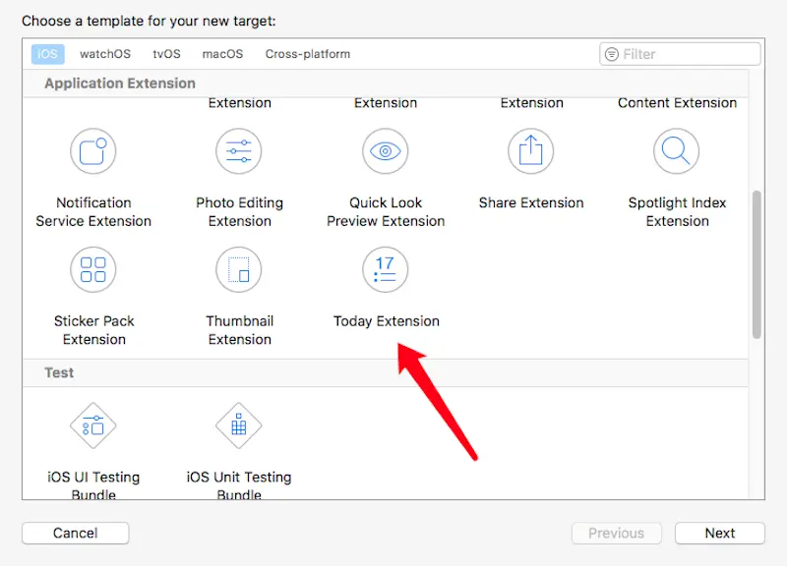This screenshot has width=787, height=566.
Task: Click the template list vertical scrollbar
Action: pyautogui.click(x=757, y=263)
